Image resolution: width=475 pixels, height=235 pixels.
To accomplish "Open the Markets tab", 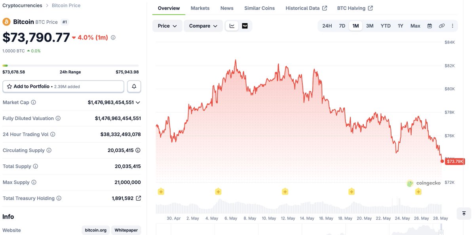I will point(200,8).
